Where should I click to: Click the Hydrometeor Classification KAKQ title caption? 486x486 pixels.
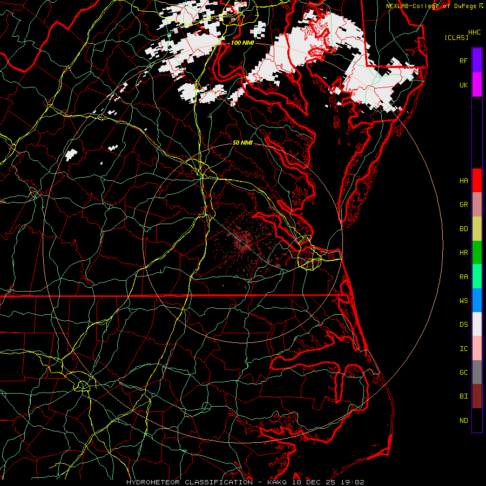click(245, 482)
